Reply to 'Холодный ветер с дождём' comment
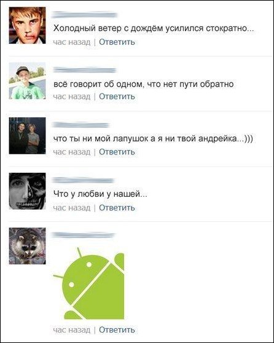 (x=117, y=42)
